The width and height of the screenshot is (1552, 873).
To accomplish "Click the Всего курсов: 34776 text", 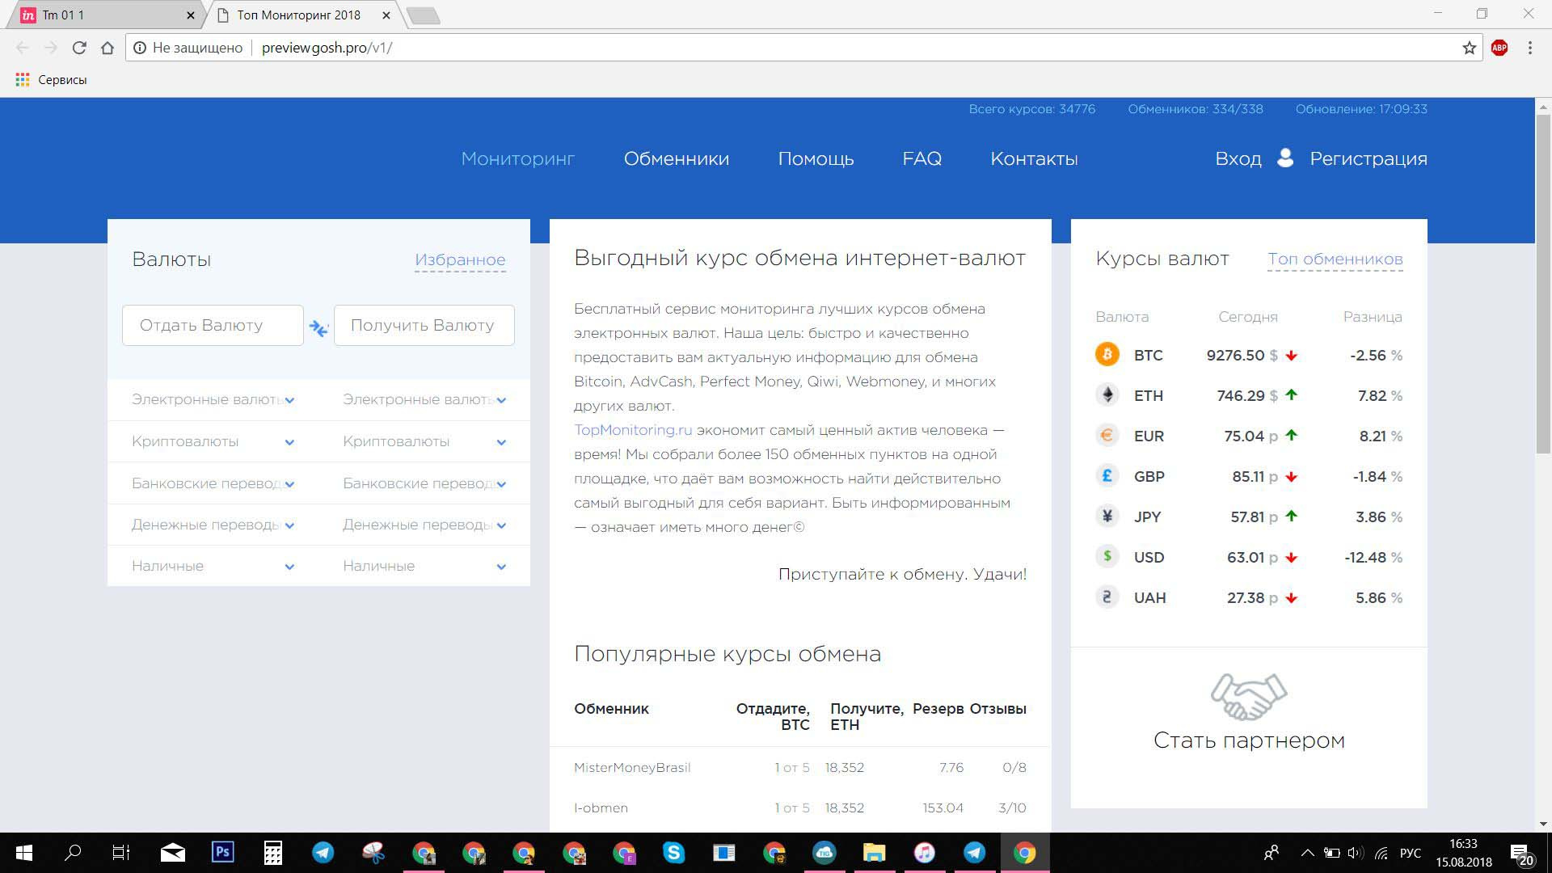I will click(1032, 108).
